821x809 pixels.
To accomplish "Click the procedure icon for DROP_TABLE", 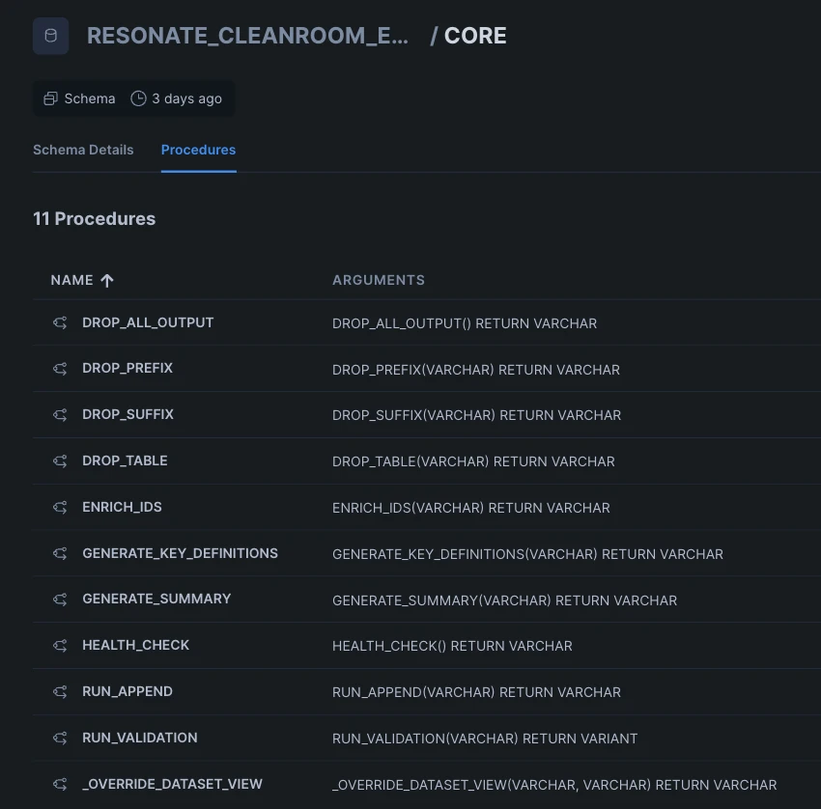I will coord(60,461).
